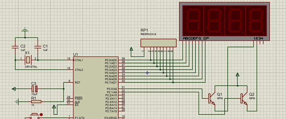286x119 pixels.
Task: Click the power terminal wired to EA pin
Action: (54, 107)
